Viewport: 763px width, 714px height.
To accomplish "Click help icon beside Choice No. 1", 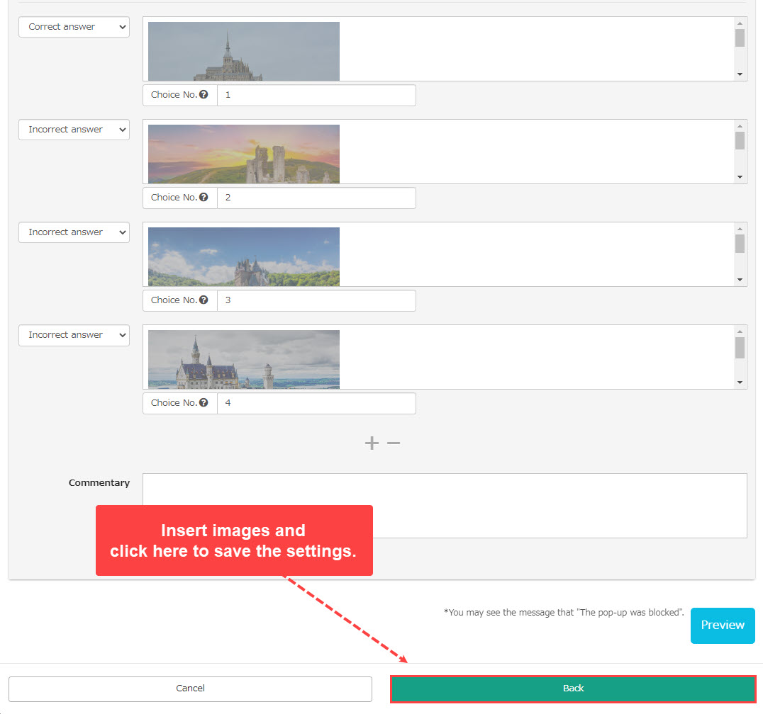I will pyautogui.click(x=204, y=95).
